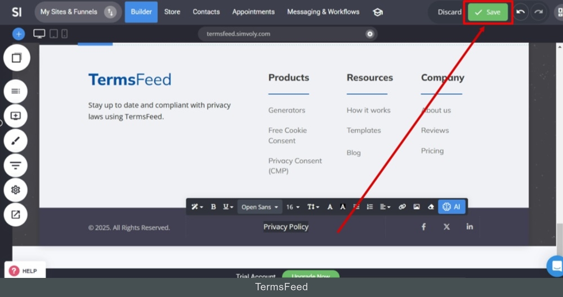Open the filter lines icon in sidebar

click(15, 165)
